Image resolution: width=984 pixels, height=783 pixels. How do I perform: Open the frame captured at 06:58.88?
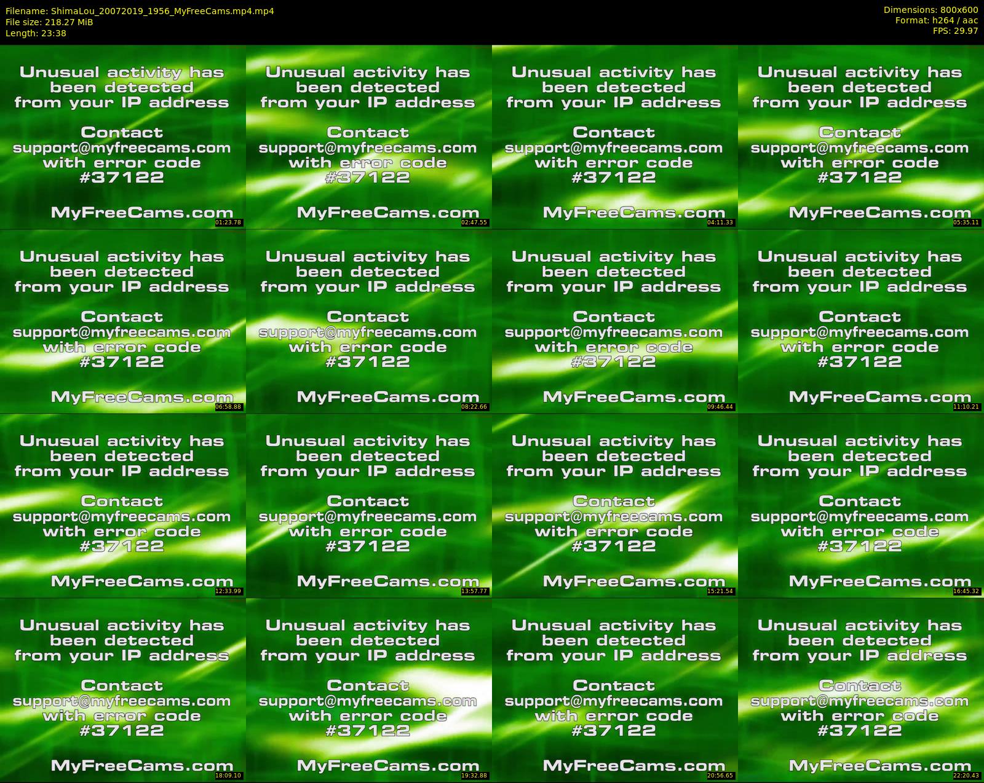click(x=123, y=321)
